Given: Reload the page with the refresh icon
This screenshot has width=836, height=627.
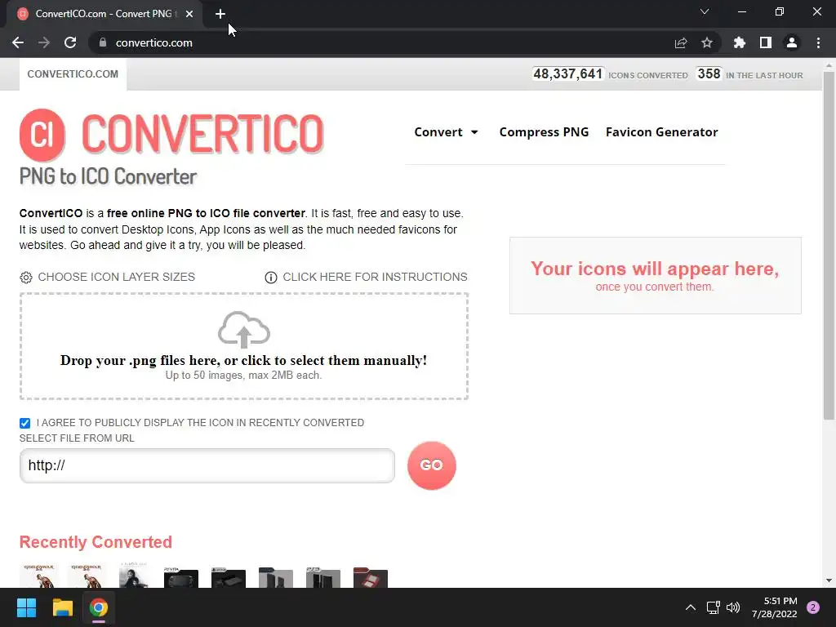Looking at the screenshot, I should pyautogui.click(x=70, y=42).
